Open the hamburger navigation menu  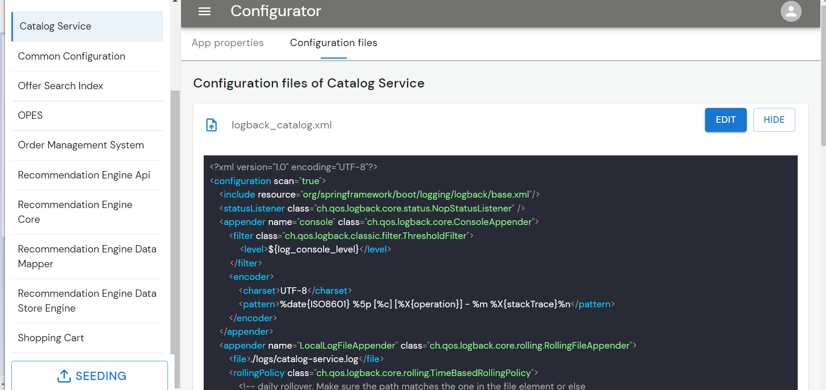pos(204,11)
